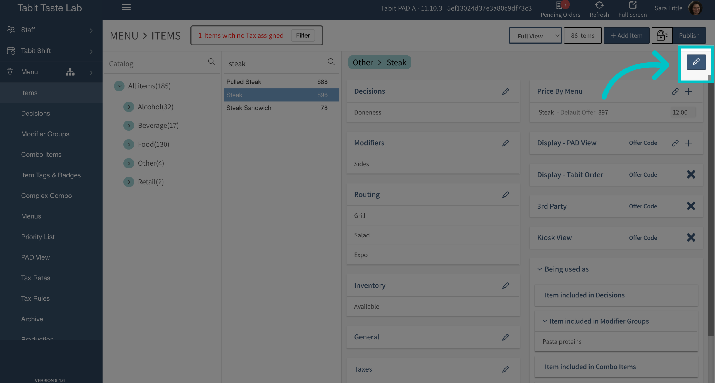Edit the Modifiers section
The width and height of the screenshot is (715, 383).
(506, 143)
